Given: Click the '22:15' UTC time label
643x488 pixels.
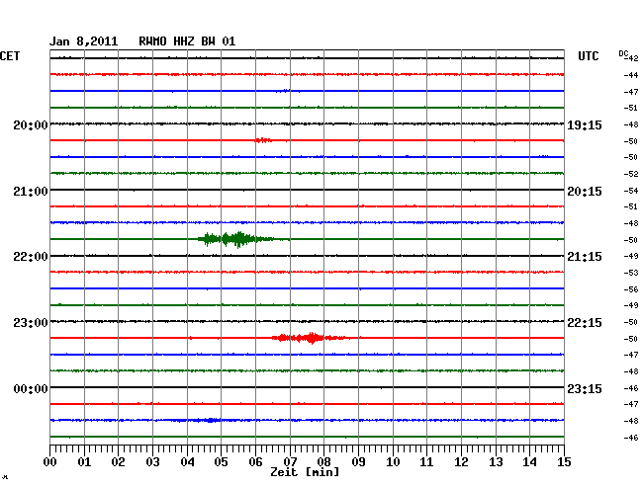Looking at the screenshot, I should point(585,323).
